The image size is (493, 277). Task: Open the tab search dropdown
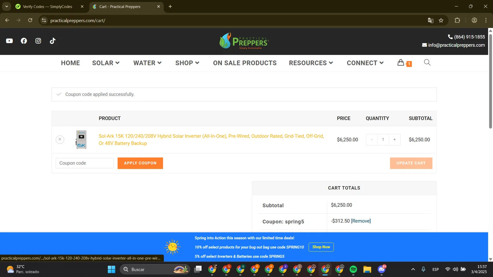[7, 7]
